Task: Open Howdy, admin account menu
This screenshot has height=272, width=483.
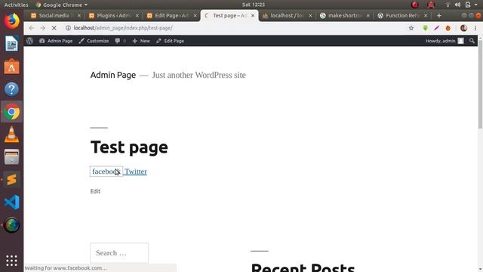Action: (x=445, y=41)
